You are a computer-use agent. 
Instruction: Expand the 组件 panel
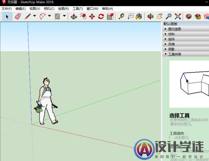tap(186, 39)
